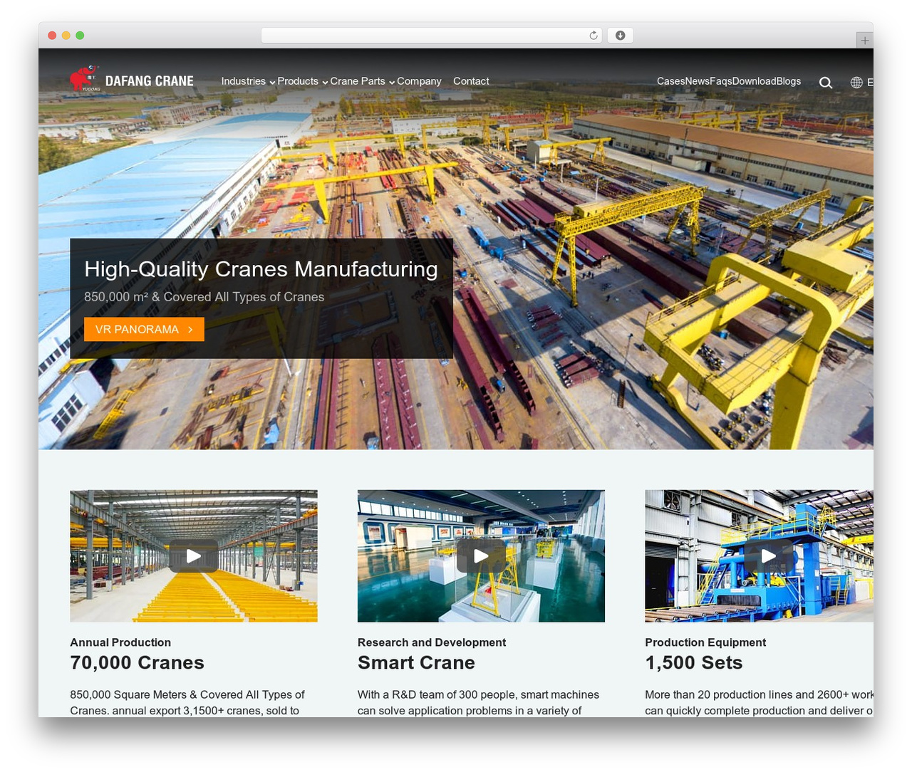Screen dimensions: 912x772
Task: Click the 'Production Equipment' label
Action: (x=705, y=642)
